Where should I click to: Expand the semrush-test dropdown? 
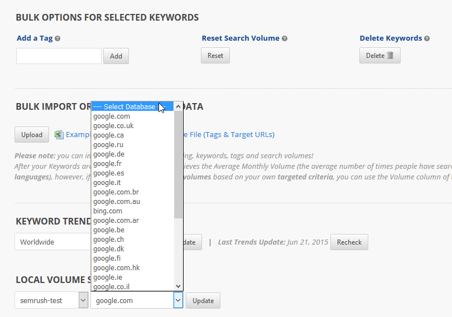tap(83, 301)
